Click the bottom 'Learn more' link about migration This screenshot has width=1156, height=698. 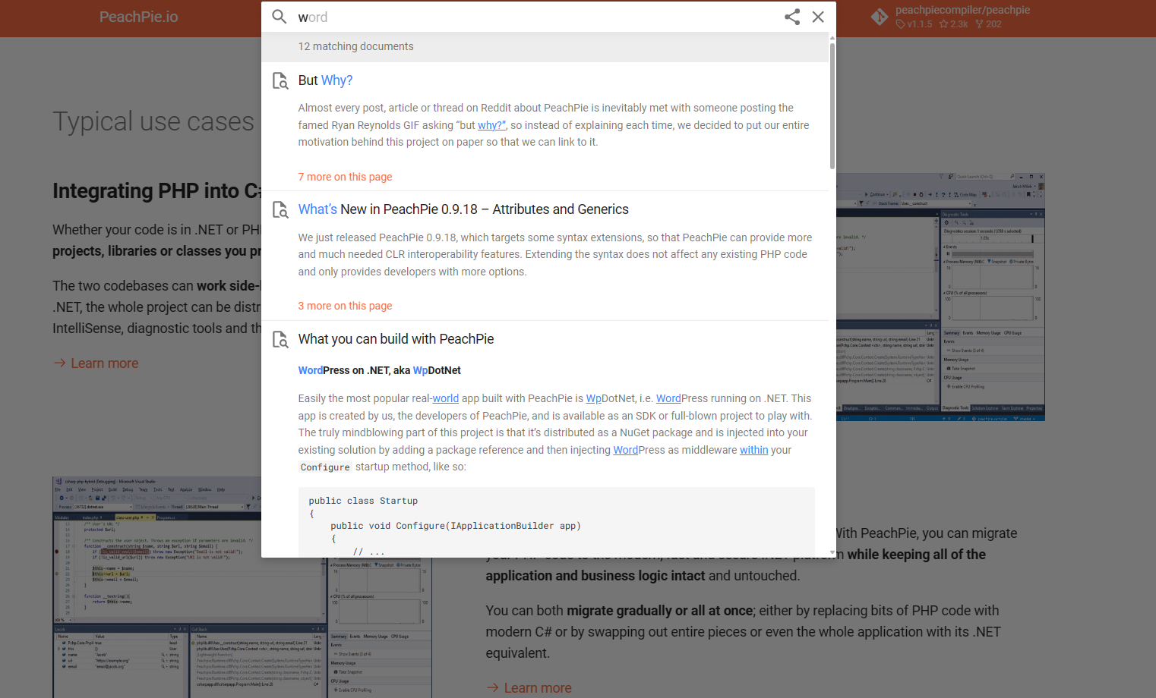point(529,688)
